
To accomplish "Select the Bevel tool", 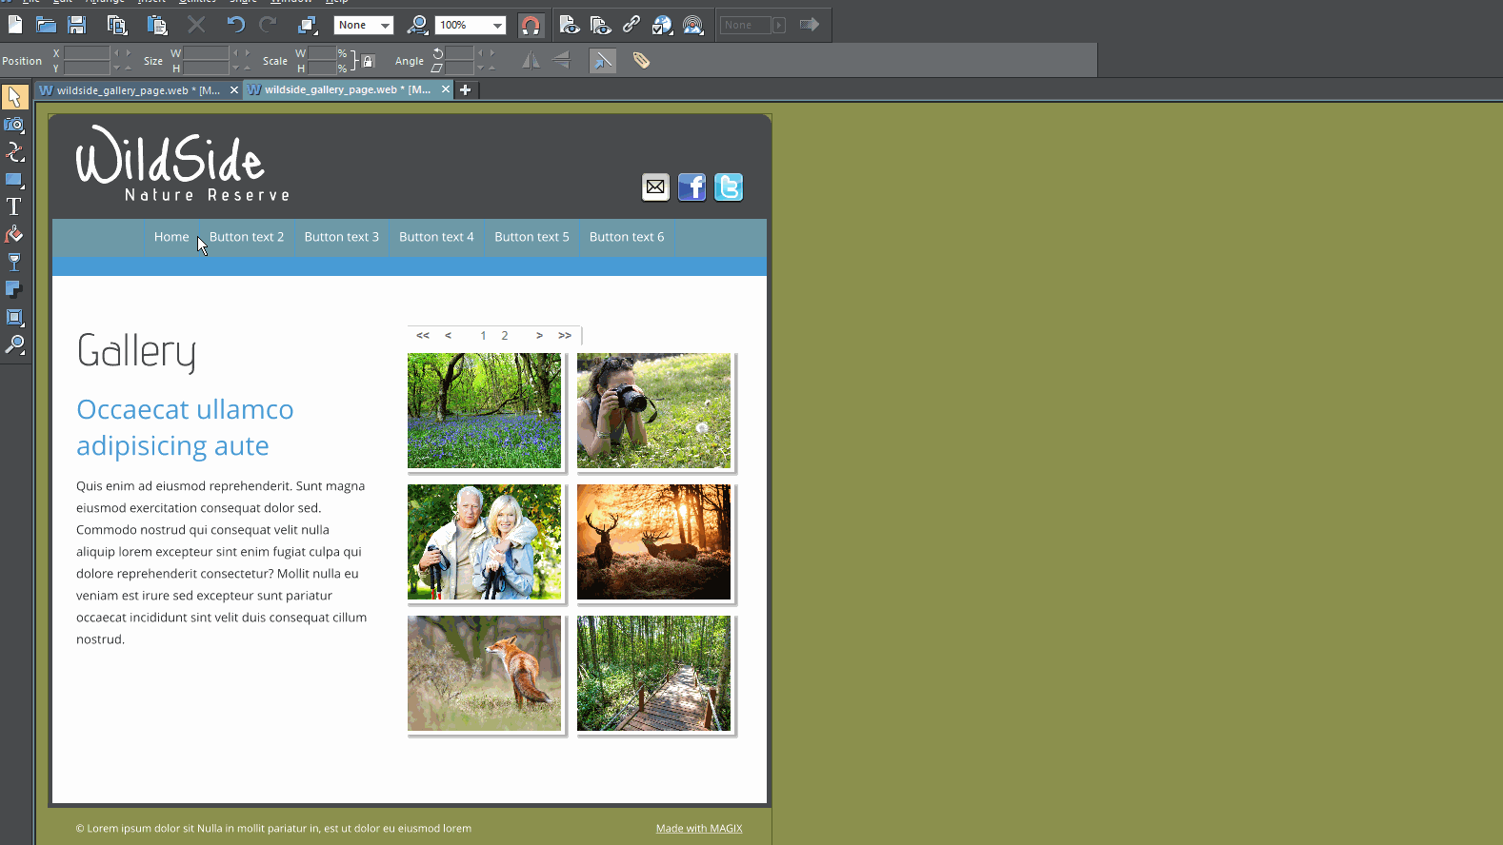I will point(14,317).
